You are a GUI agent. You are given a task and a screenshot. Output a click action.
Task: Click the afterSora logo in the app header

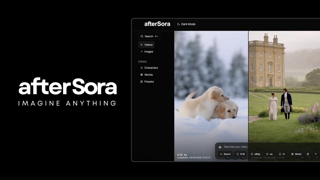point(157,24)
